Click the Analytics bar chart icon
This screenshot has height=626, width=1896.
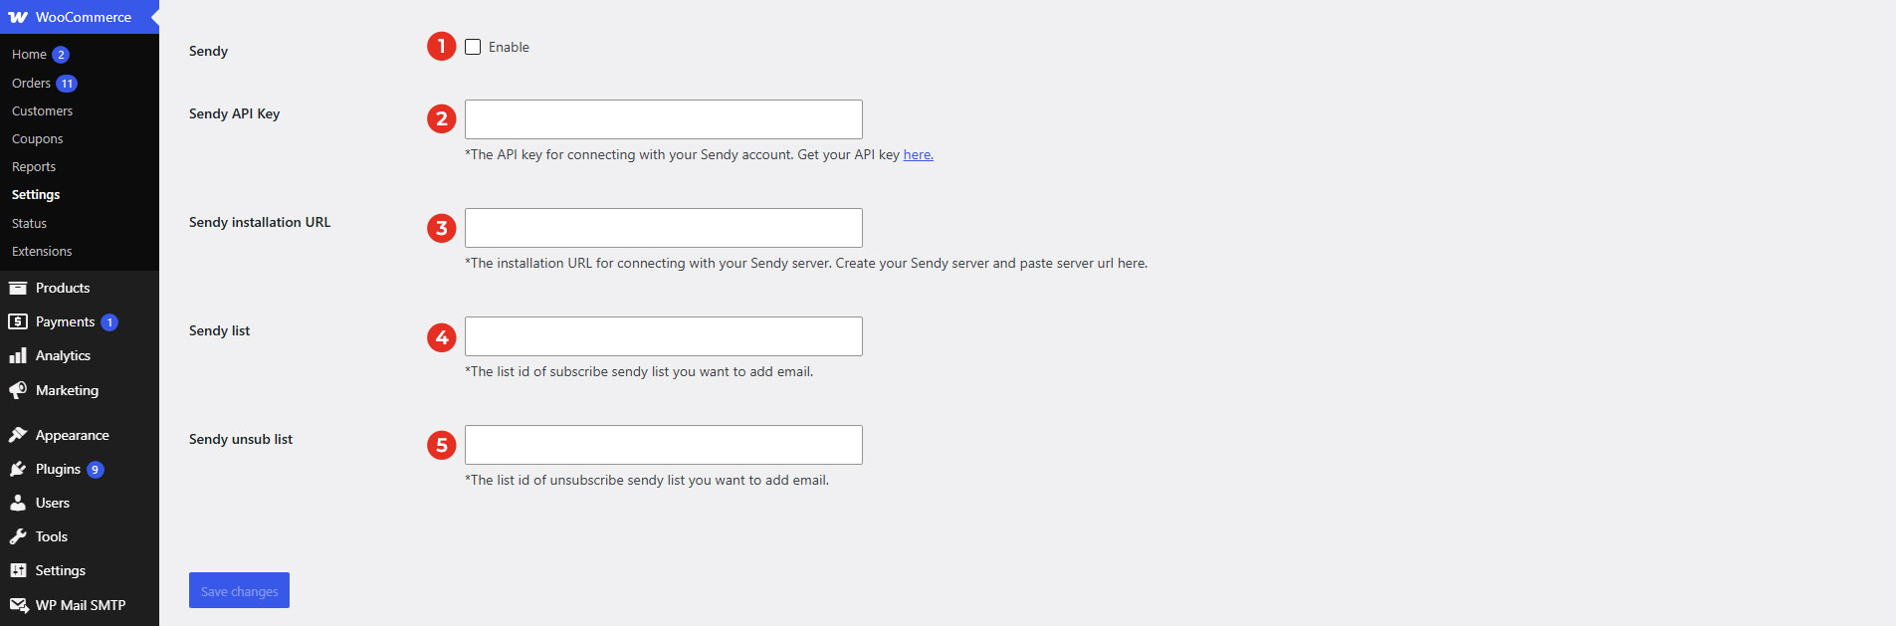point(18,355)
